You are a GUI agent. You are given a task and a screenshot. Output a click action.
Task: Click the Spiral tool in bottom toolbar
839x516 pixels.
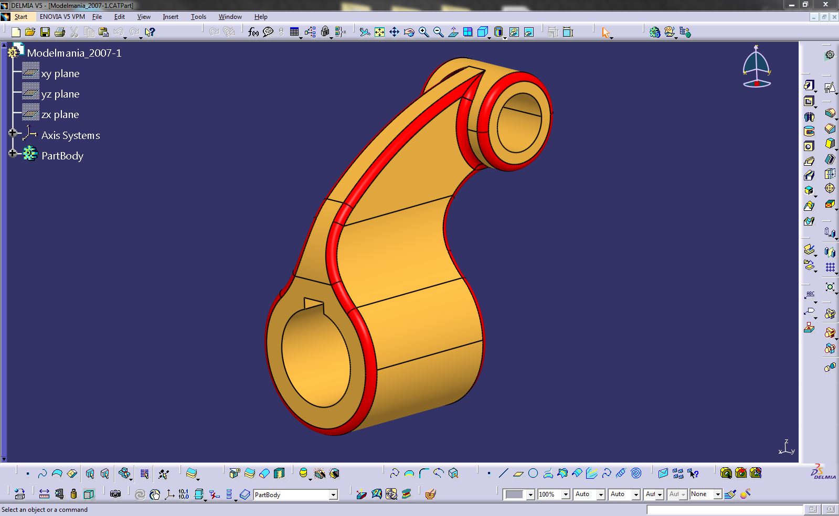(636, 474)
